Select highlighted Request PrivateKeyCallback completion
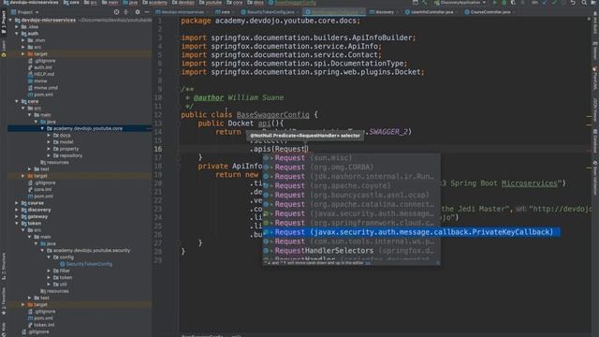Viewport: 599px width, 337px height. [x=412, y=232]
